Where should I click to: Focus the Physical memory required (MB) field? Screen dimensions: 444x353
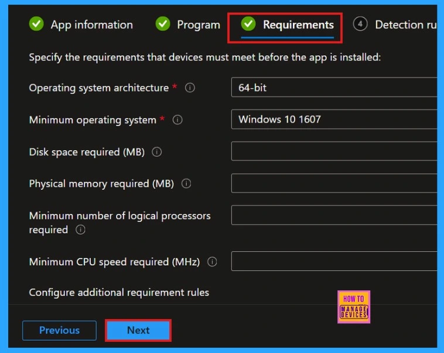point(334,183)
